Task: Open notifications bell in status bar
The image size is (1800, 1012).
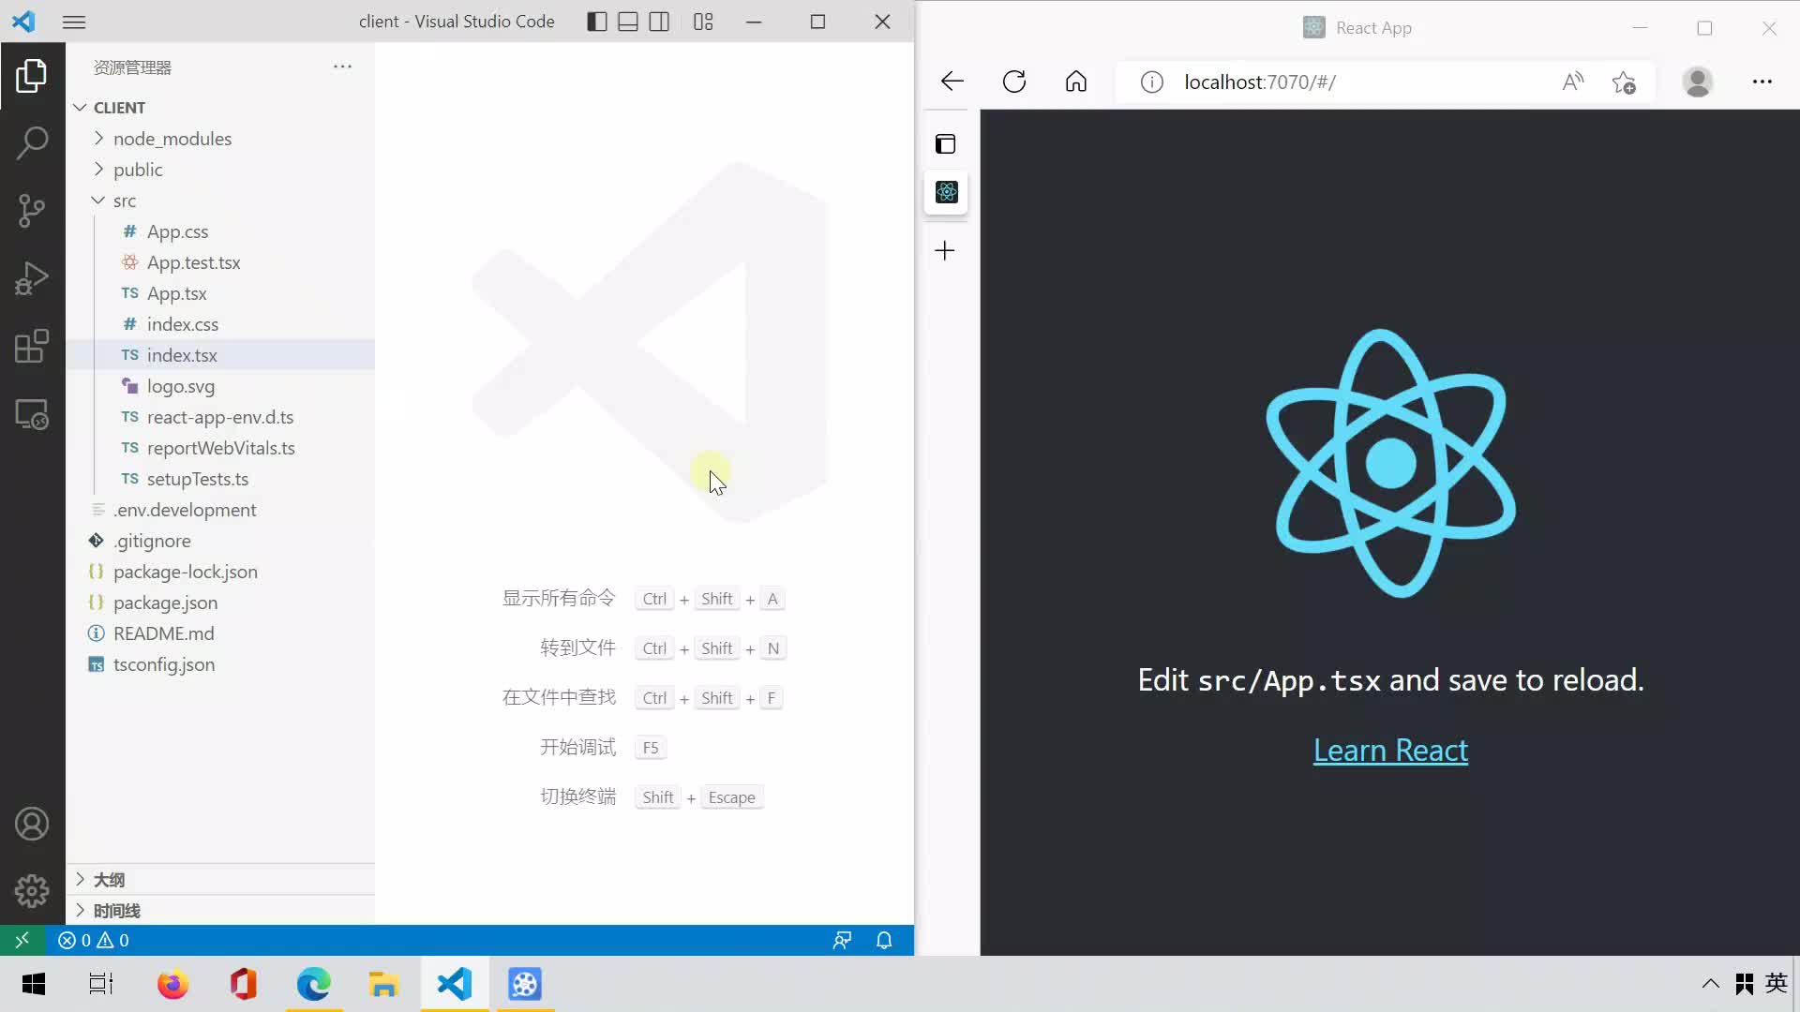Action: 884,940
